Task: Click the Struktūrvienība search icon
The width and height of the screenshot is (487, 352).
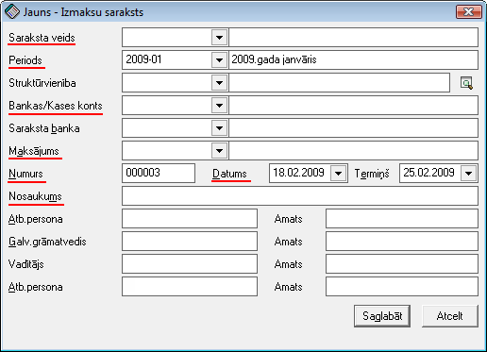Action: pyautogui.click(x=466, y=83)
